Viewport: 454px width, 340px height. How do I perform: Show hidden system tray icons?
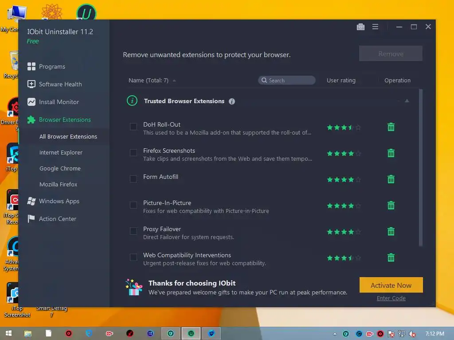click(335, 334)
